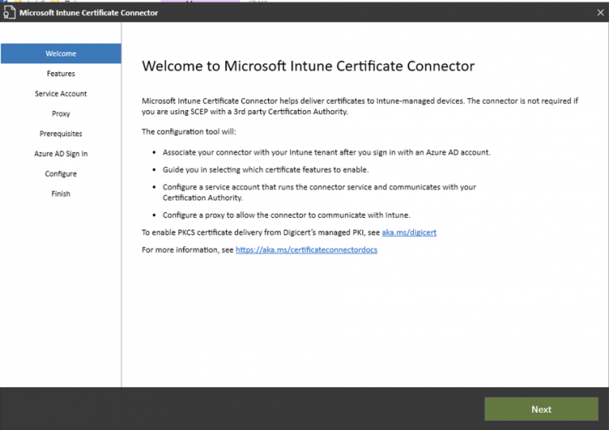
Task: Jump to the Configure step
Action: (x=61, y=173)
